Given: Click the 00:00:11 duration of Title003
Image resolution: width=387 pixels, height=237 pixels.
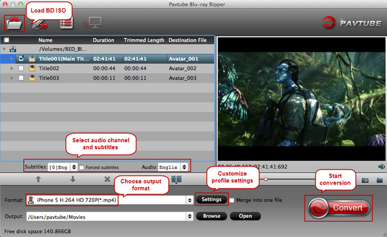Looking at the screenshot, I should 104,78.
